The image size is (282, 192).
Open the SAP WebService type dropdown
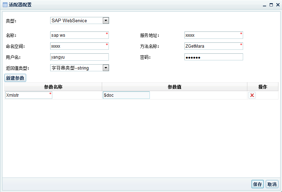106,20
